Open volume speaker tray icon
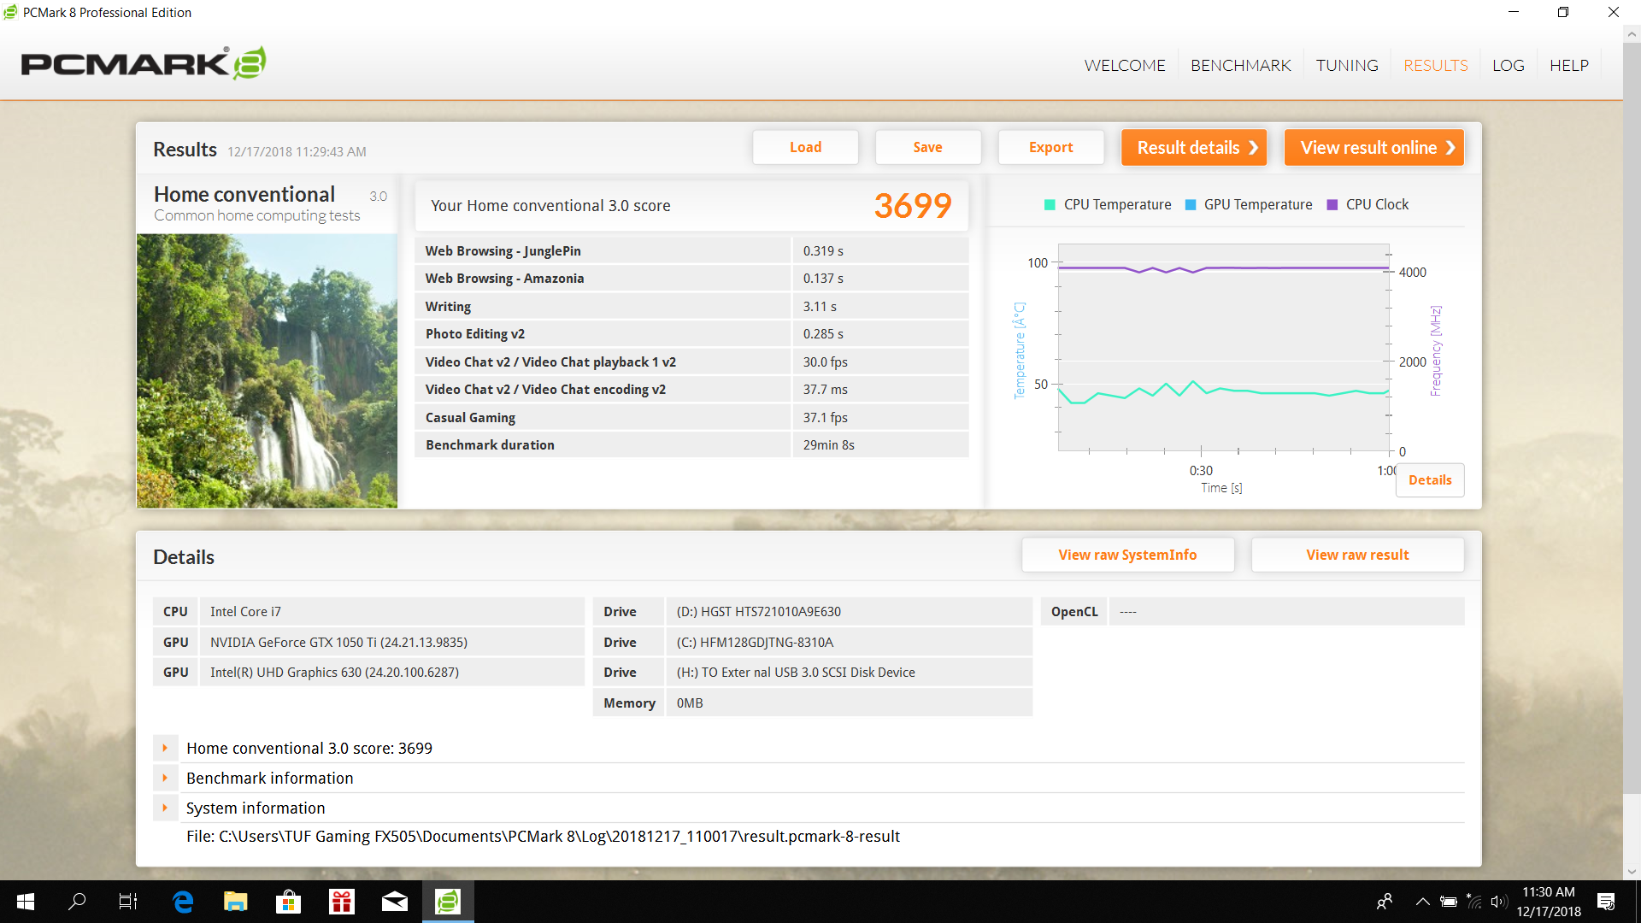 coord(1498,902)
